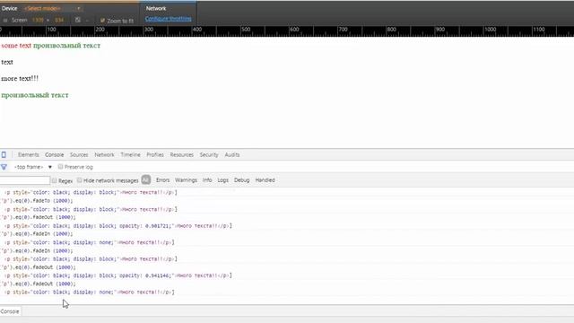The width and height of the screenshot is (574, 323).
Task: Open the Network tab in DevTools
Action: [x=104, y=154]
